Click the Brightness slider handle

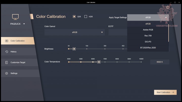(74, 49)
